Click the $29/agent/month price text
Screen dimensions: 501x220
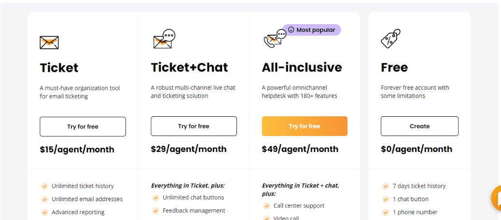click(189, 149)
